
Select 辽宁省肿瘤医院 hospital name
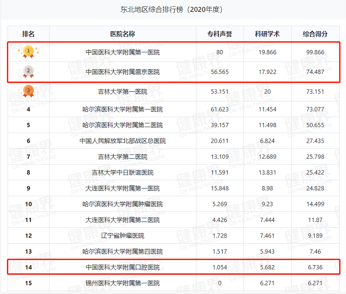[123, 236]
